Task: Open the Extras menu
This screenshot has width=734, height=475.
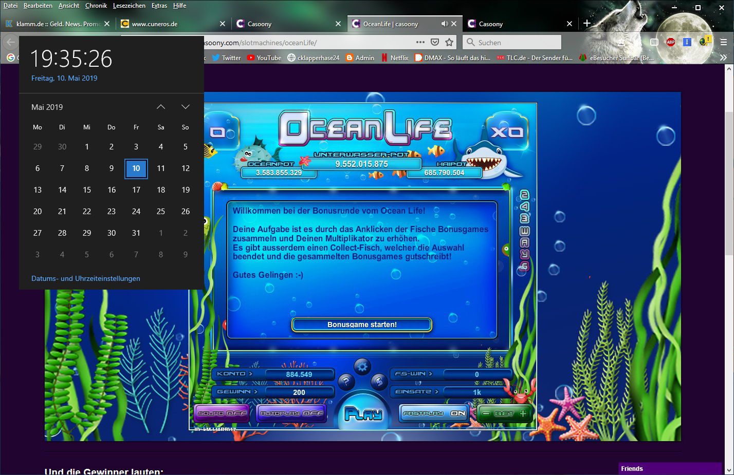Action: pos(159,6)
